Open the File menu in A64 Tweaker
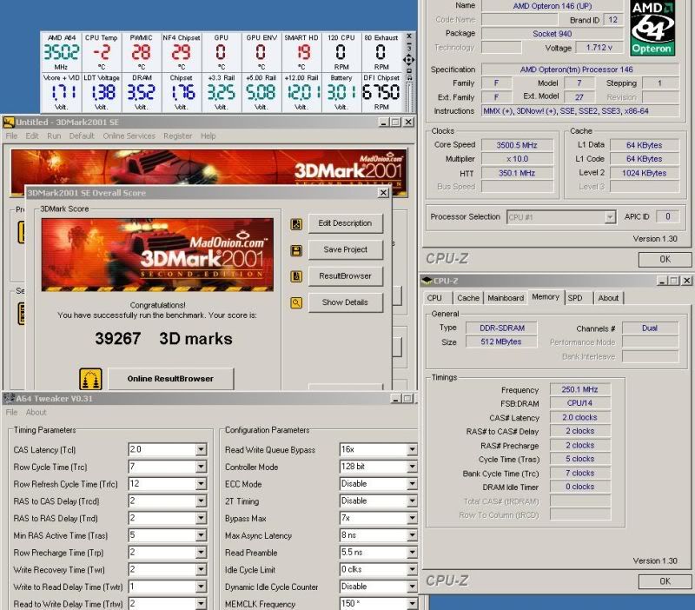Image resolution: width=695 pixels, height=610 pixels. (x=11, y=412)
